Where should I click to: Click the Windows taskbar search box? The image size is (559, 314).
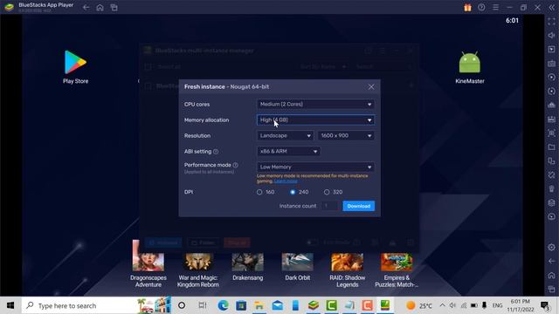click(97, 305)
